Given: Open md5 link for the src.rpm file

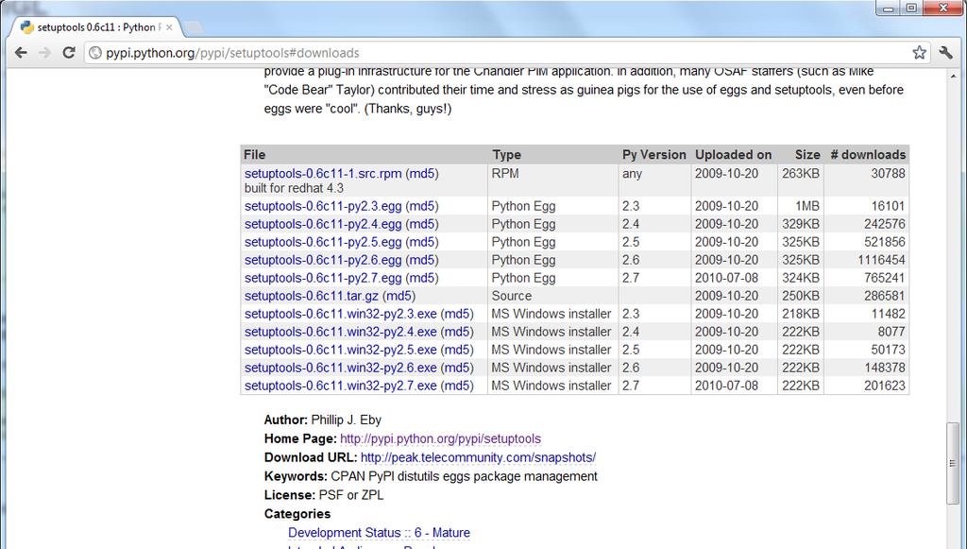Looking at the screenshot, I should click(422, 173).
